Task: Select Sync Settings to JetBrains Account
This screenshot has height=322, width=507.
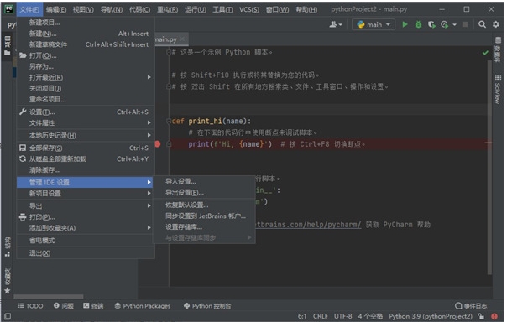Action: (204, 216)
